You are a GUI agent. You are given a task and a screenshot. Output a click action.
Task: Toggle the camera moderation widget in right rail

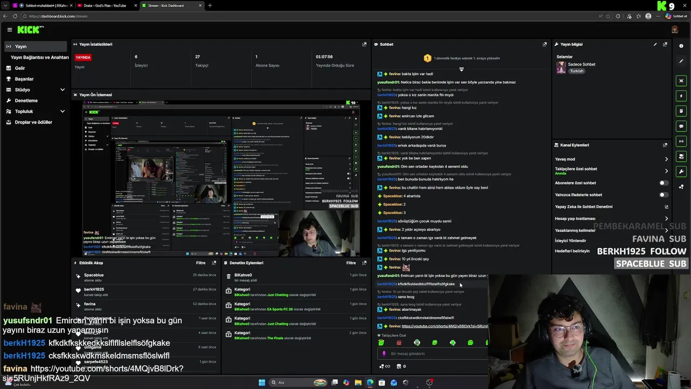pyautogui.click(x=681, y=156)
